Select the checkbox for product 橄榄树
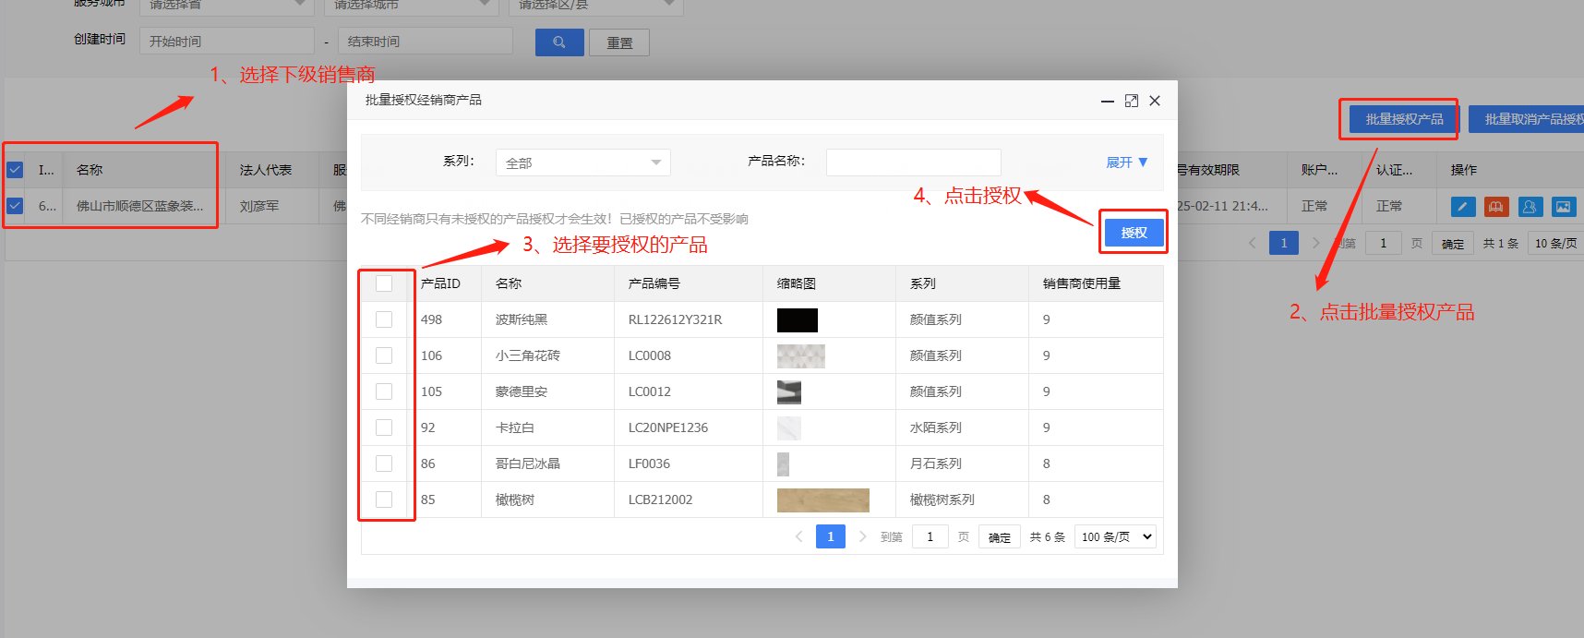Viewport: 1584px width, 638px height. point(384,500)
